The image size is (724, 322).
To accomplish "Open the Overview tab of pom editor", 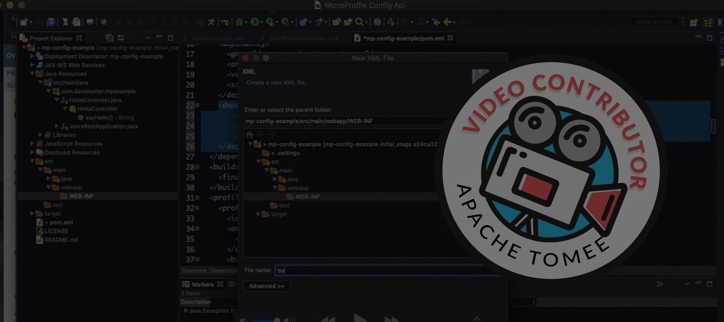I will (194, 270).
